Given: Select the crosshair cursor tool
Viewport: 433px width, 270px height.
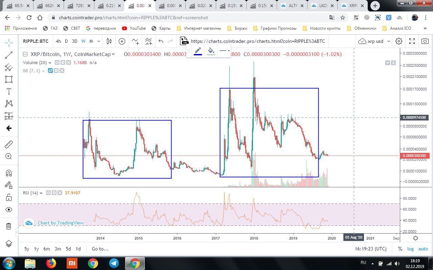Looking at the screenshot, I should (x=9, y=42).
